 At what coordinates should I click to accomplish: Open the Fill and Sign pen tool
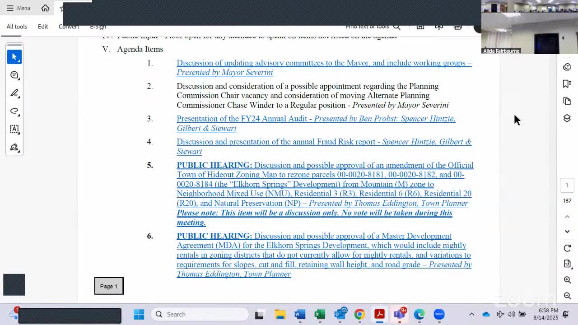click(x=14, y=147)
